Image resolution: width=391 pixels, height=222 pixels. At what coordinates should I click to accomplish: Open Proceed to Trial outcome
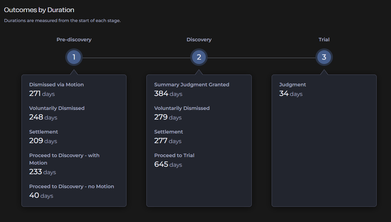point(174,156)
